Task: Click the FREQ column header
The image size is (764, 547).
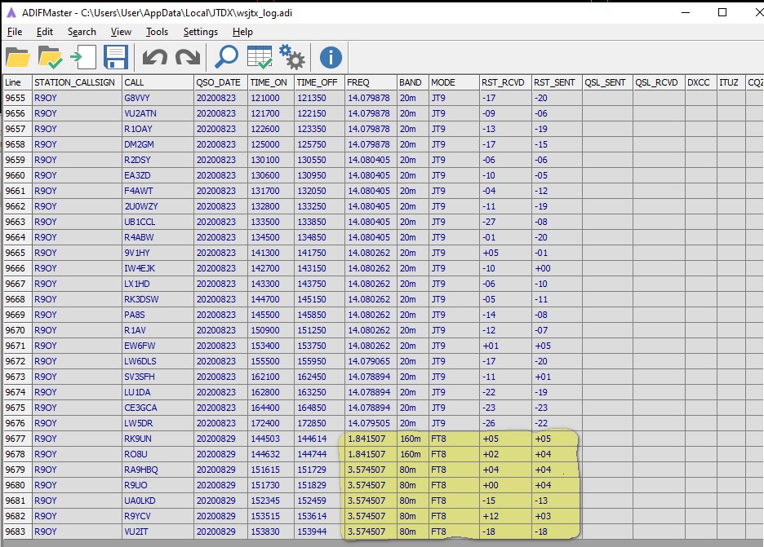Action: pyautogui.click(x=358, y=82)
